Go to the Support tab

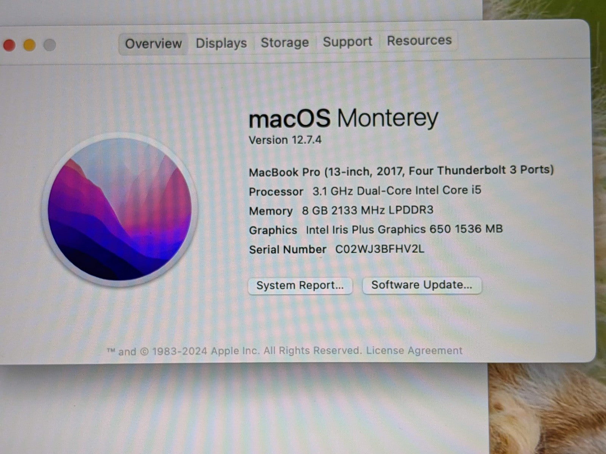coord(347,42)
